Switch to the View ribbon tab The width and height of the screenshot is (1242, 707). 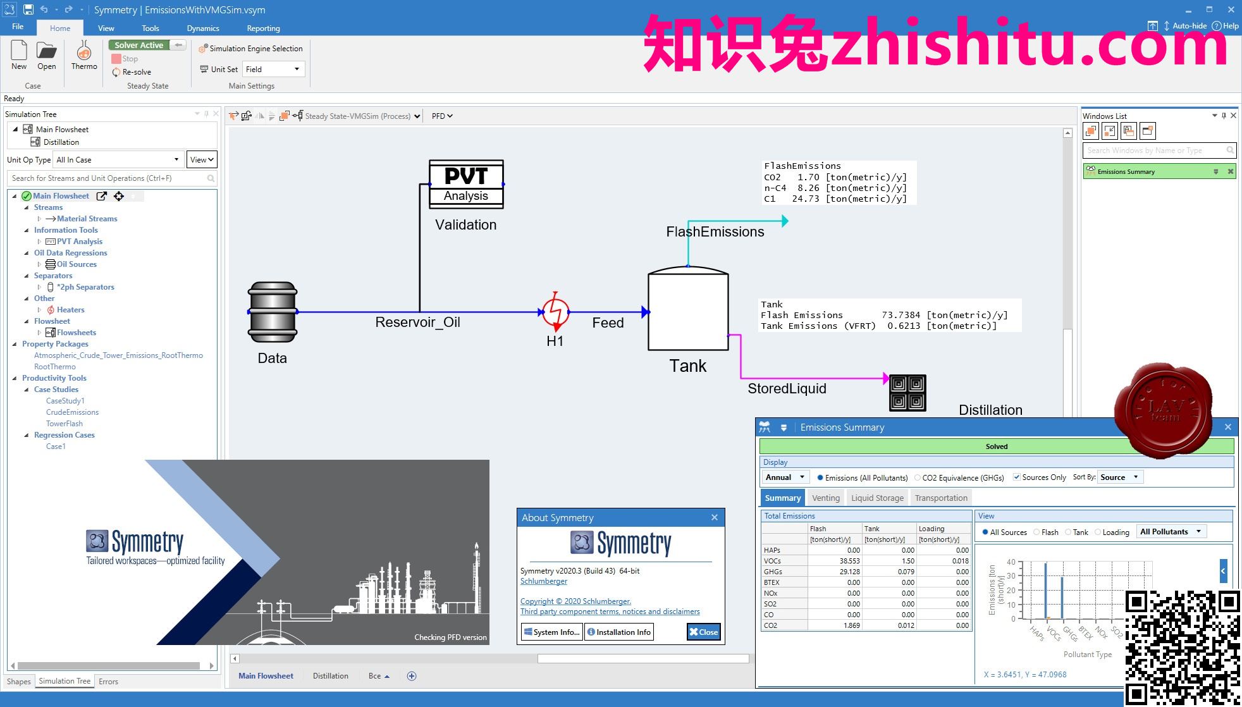106,28
